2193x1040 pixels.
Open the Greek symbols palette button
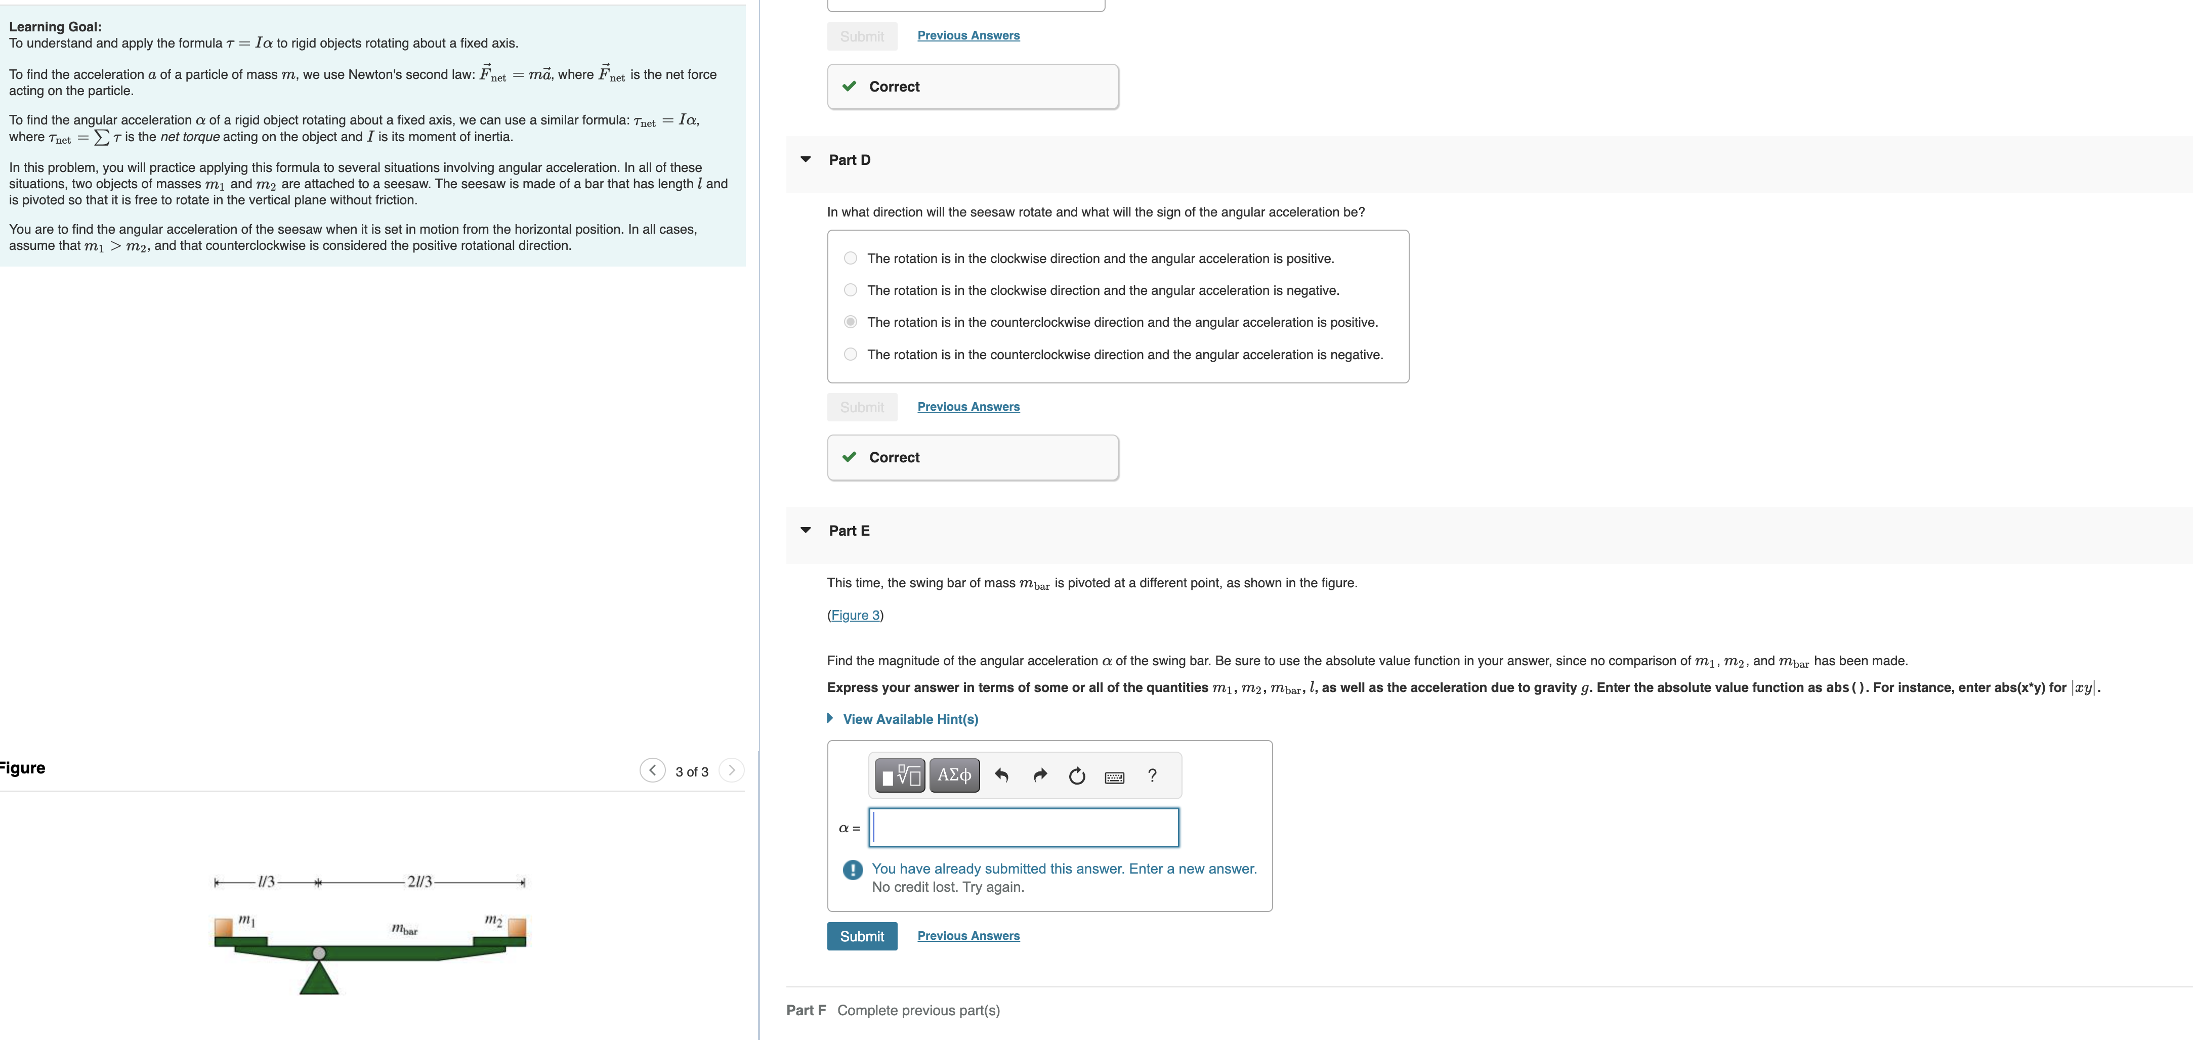(953, 775)
